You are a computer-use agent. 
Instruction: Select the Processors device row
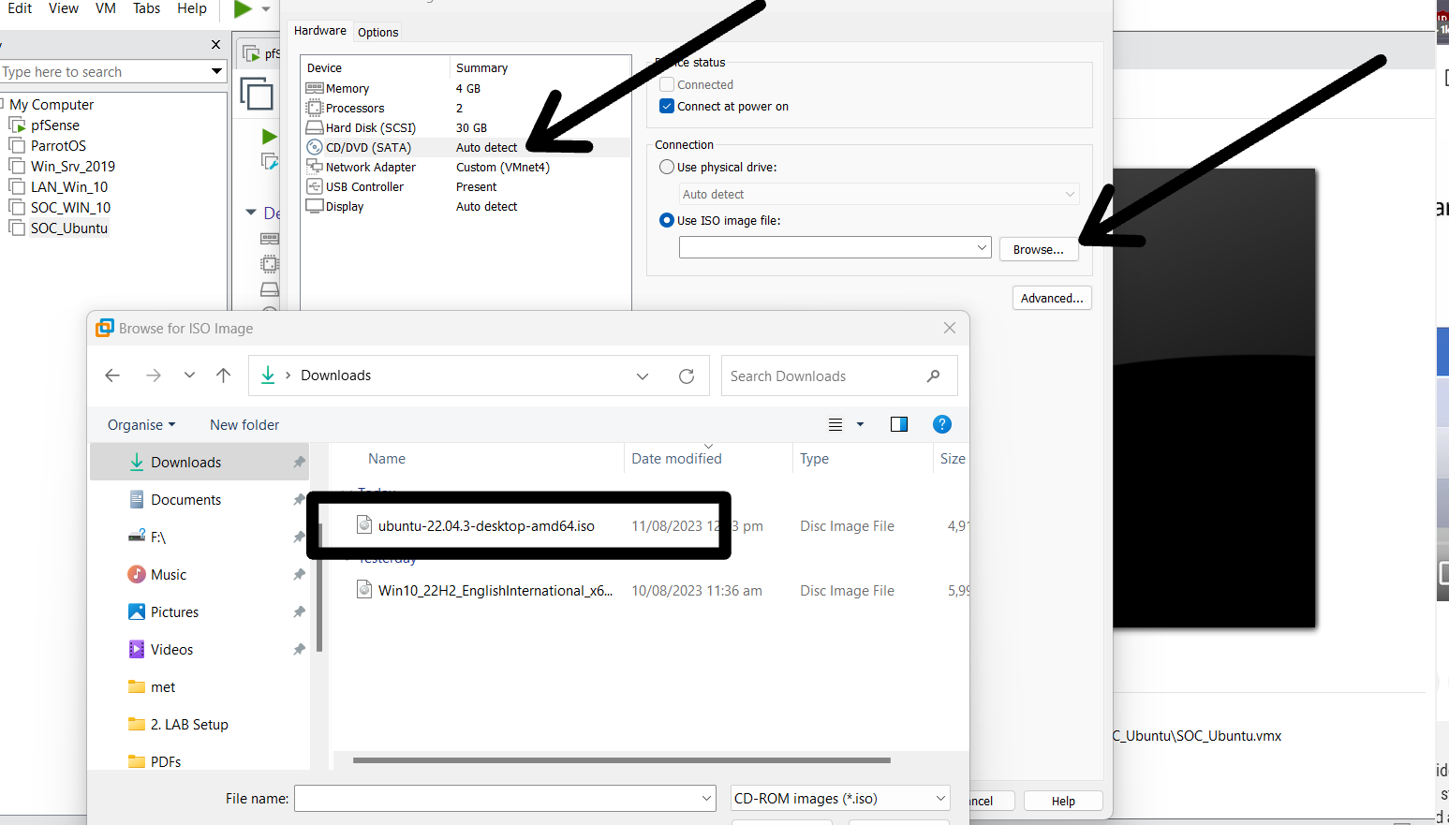tap(466, 109)
